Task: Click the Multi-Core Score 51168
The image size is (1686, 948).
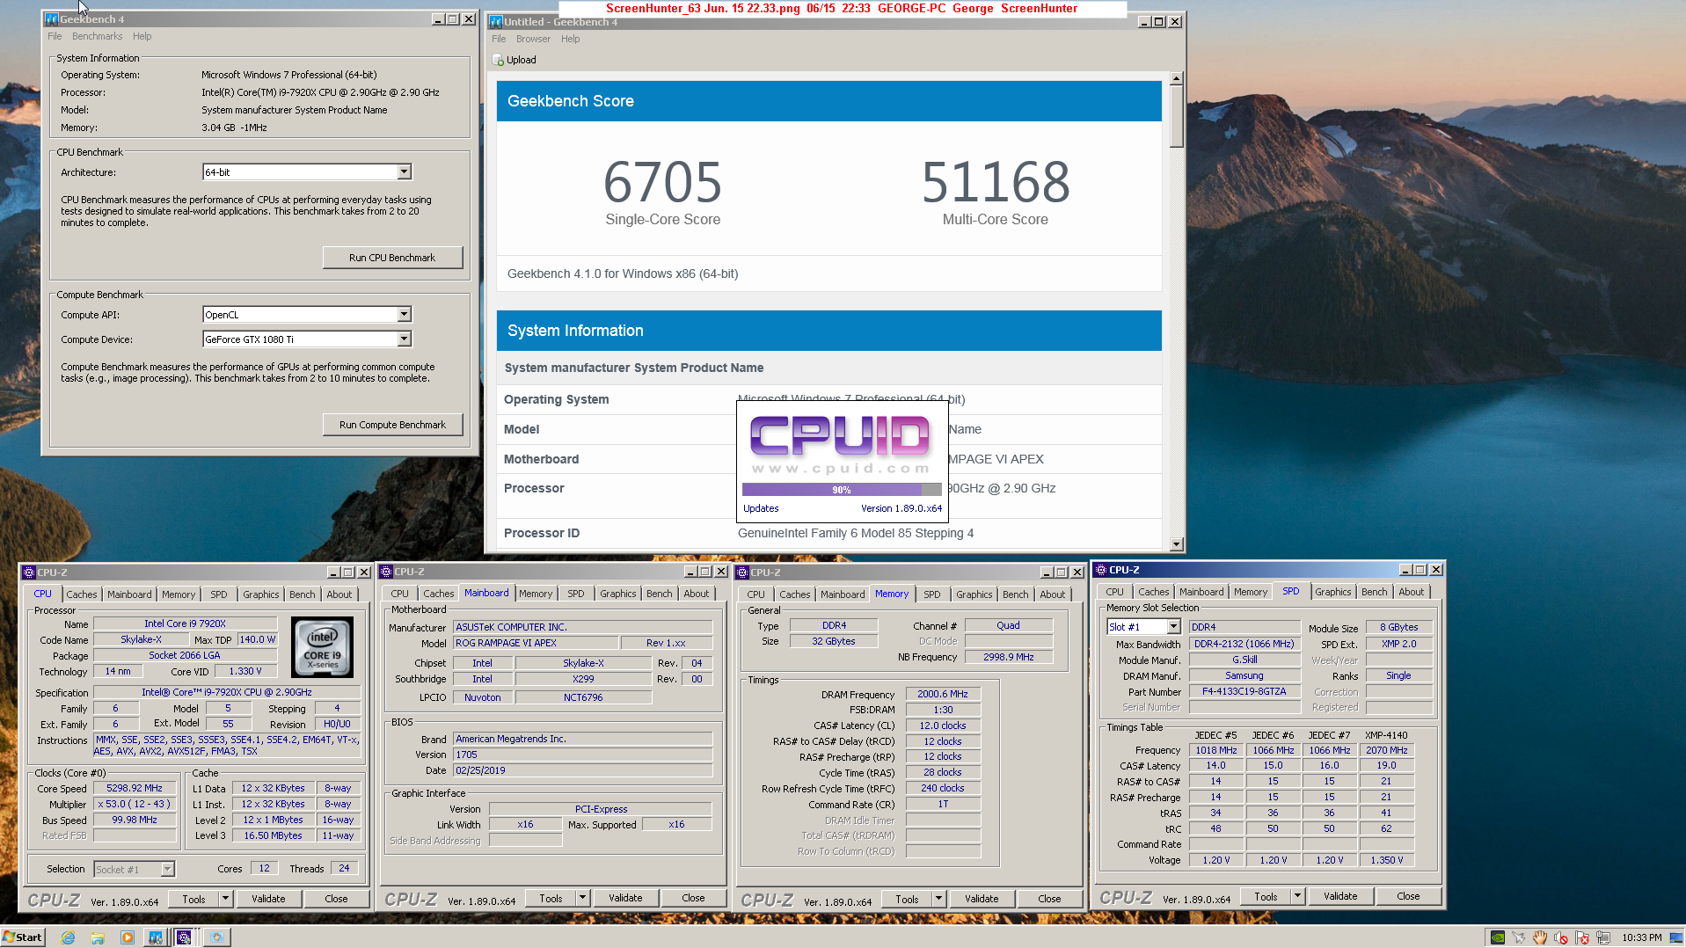Action: coord(996,182)
